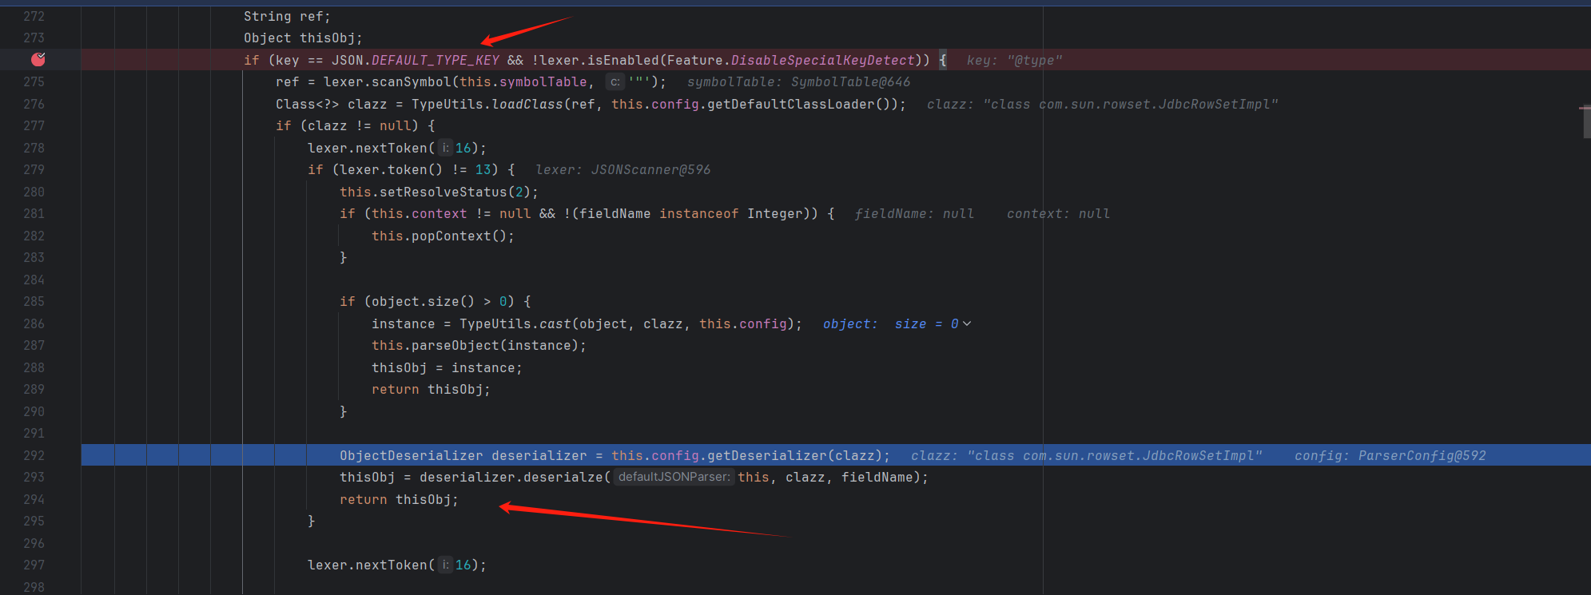Click the 'i:' parameter hint on line 278

pyautogui.click(x=445, y=148)
